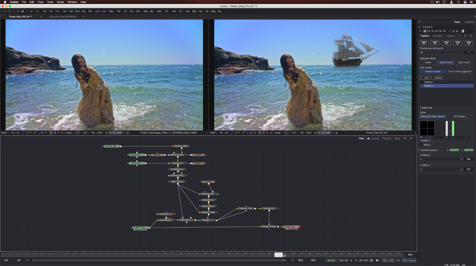The image size is (476, 266).
Task: Click the audio speaker icon
Action: (377, 260)
